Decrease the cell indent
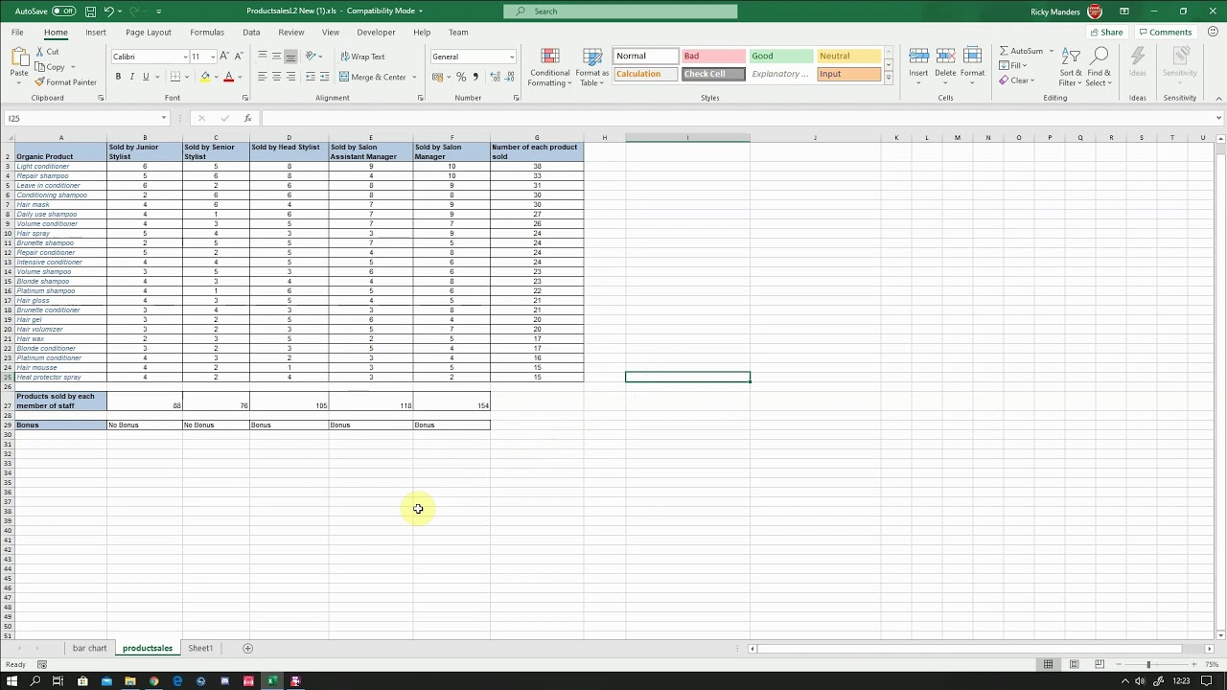Screen dimensions: 1227x690 point(311,77)
